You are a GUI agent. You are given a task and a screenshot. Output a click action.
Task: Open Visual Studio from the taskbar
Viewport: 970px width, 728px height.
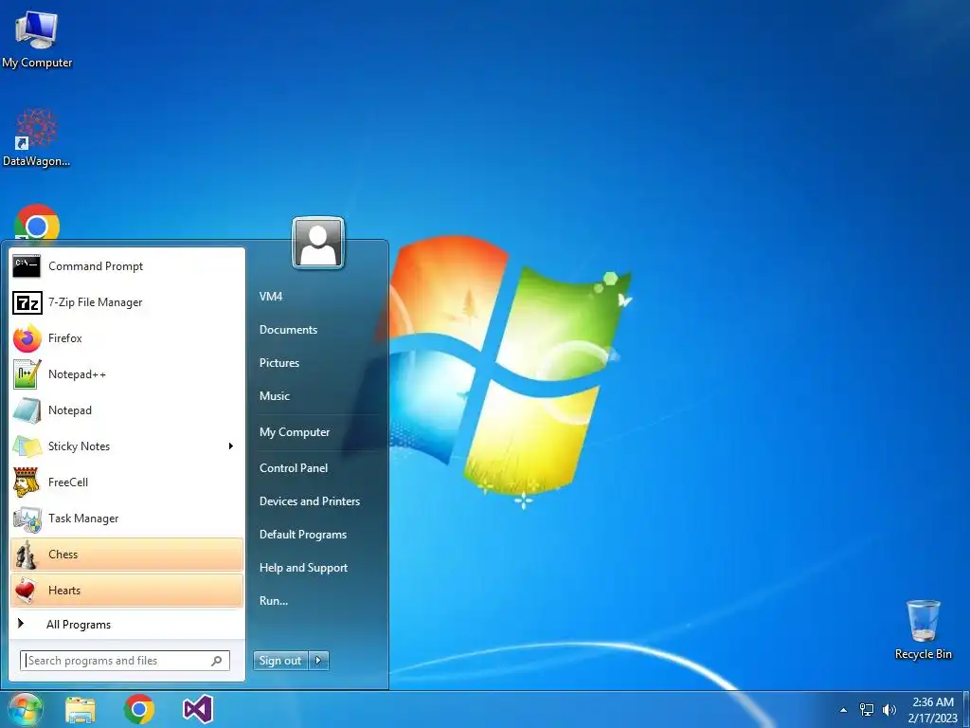198,709
